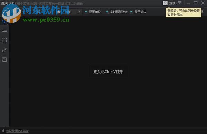Select the dashed rectangle selection tool
Viewport: 207px width, 134px height.
pyautogui.click(x=4, y=40)
